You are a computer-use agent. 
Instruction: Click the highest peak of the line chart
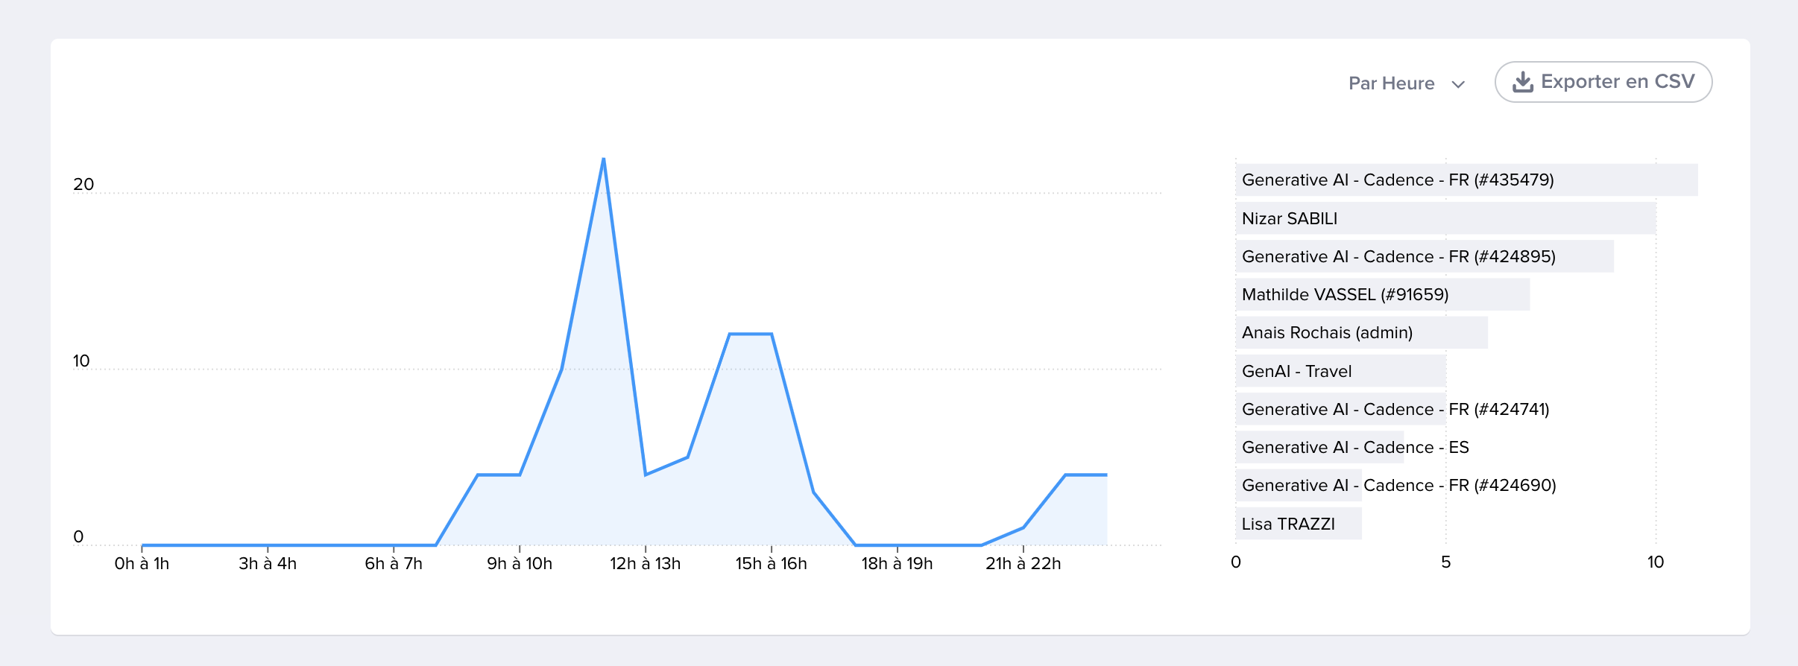tap(603, 159)
